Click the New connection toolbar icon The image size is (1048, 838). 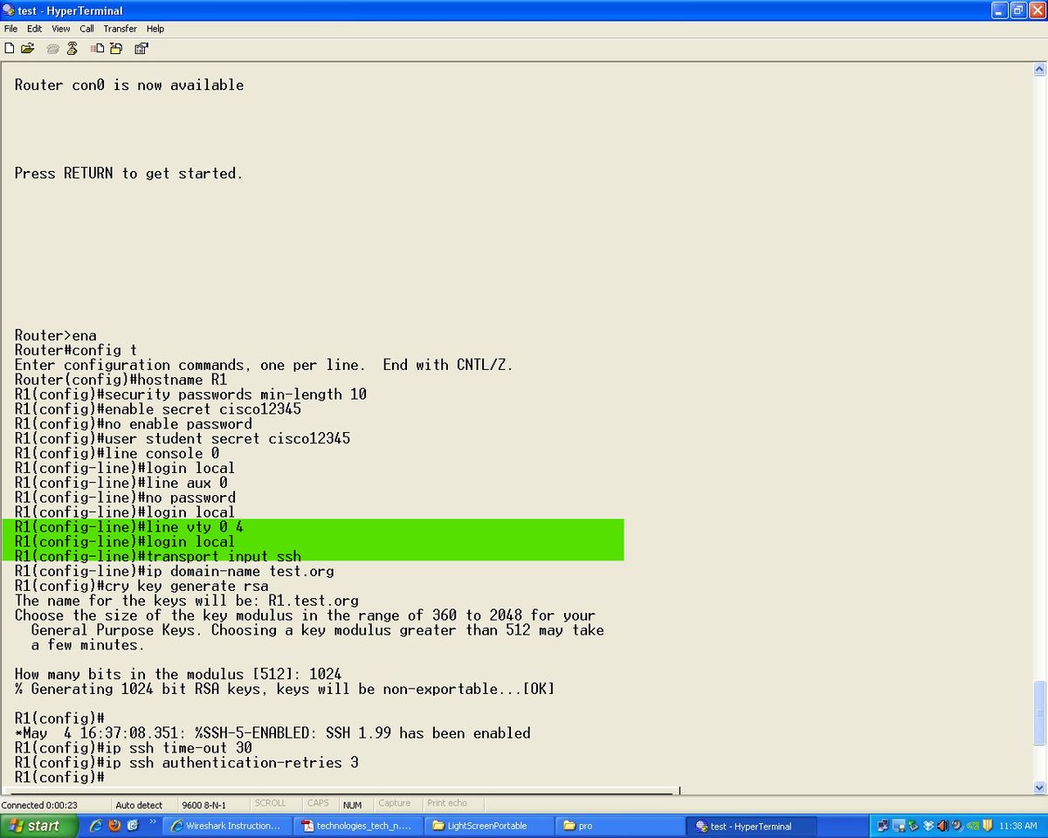pos(10,49)
